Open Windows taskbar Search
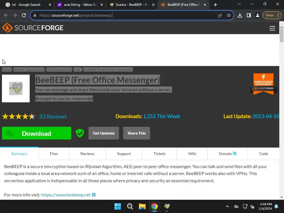 click(x=130, y=206)
